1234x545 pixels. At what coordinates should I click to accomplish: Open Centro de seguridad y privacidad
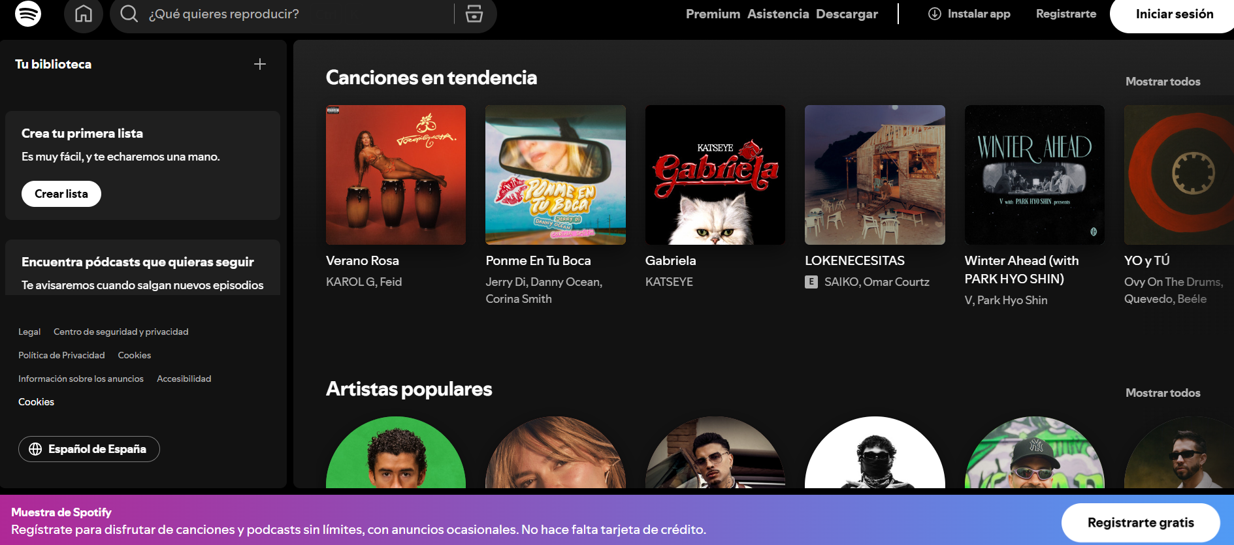coord(121,332)
